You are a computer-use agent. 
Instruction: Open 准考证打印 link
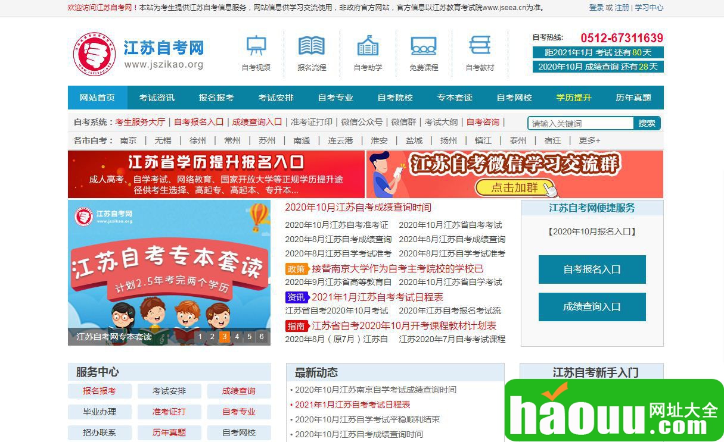(312, 122)
